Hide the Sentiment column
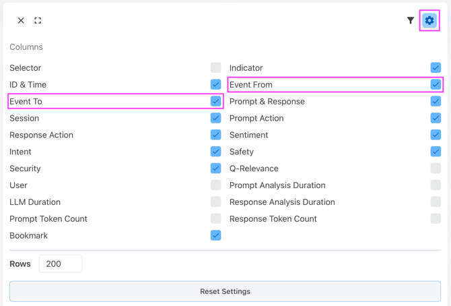 pos(436,135)
